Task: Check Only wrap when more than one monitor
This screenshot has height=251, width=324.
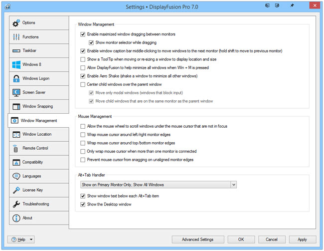Action: pyautogui.click(x=83, y=152)
